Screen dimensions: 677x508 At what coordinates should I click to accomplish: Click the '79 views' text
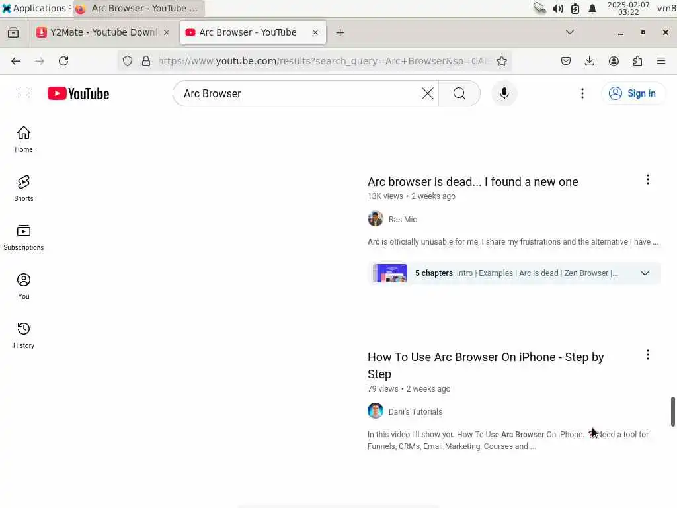tap(383, 389)
